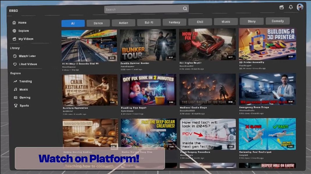Open the emergency room doctor thumbnail
The image size is (311, 174).
(267, 89)
